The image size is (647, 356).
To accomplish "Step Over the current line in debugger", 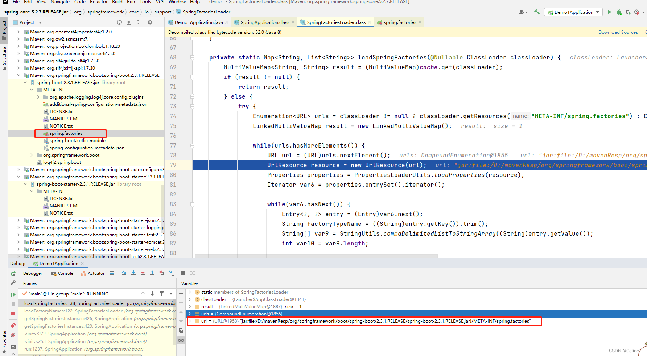I will click(x=124, y=273).
